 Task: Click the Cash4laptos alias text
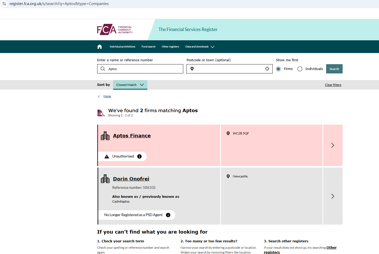pyautogui.click(x=121, y=202)
